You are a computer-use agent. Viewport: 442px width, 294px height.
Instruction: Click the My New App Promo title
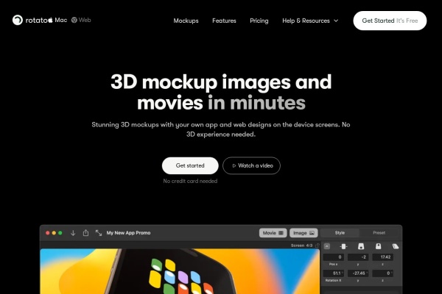click(x=128, y=233)
